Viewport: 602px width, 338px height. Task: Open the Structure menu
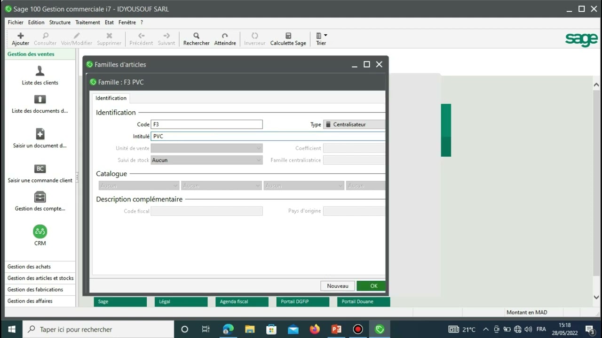point(60,22)
